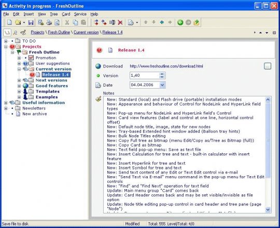Image resolution: width=280 pixels, height=228 pixels.
Task: Open dropdown arrow next to the node document icon
Action: tap(137, 23)
